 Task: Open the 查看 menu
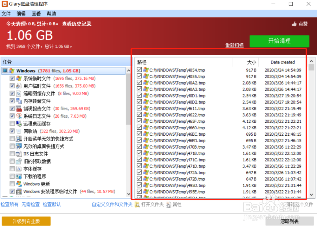tap(36, 14)
